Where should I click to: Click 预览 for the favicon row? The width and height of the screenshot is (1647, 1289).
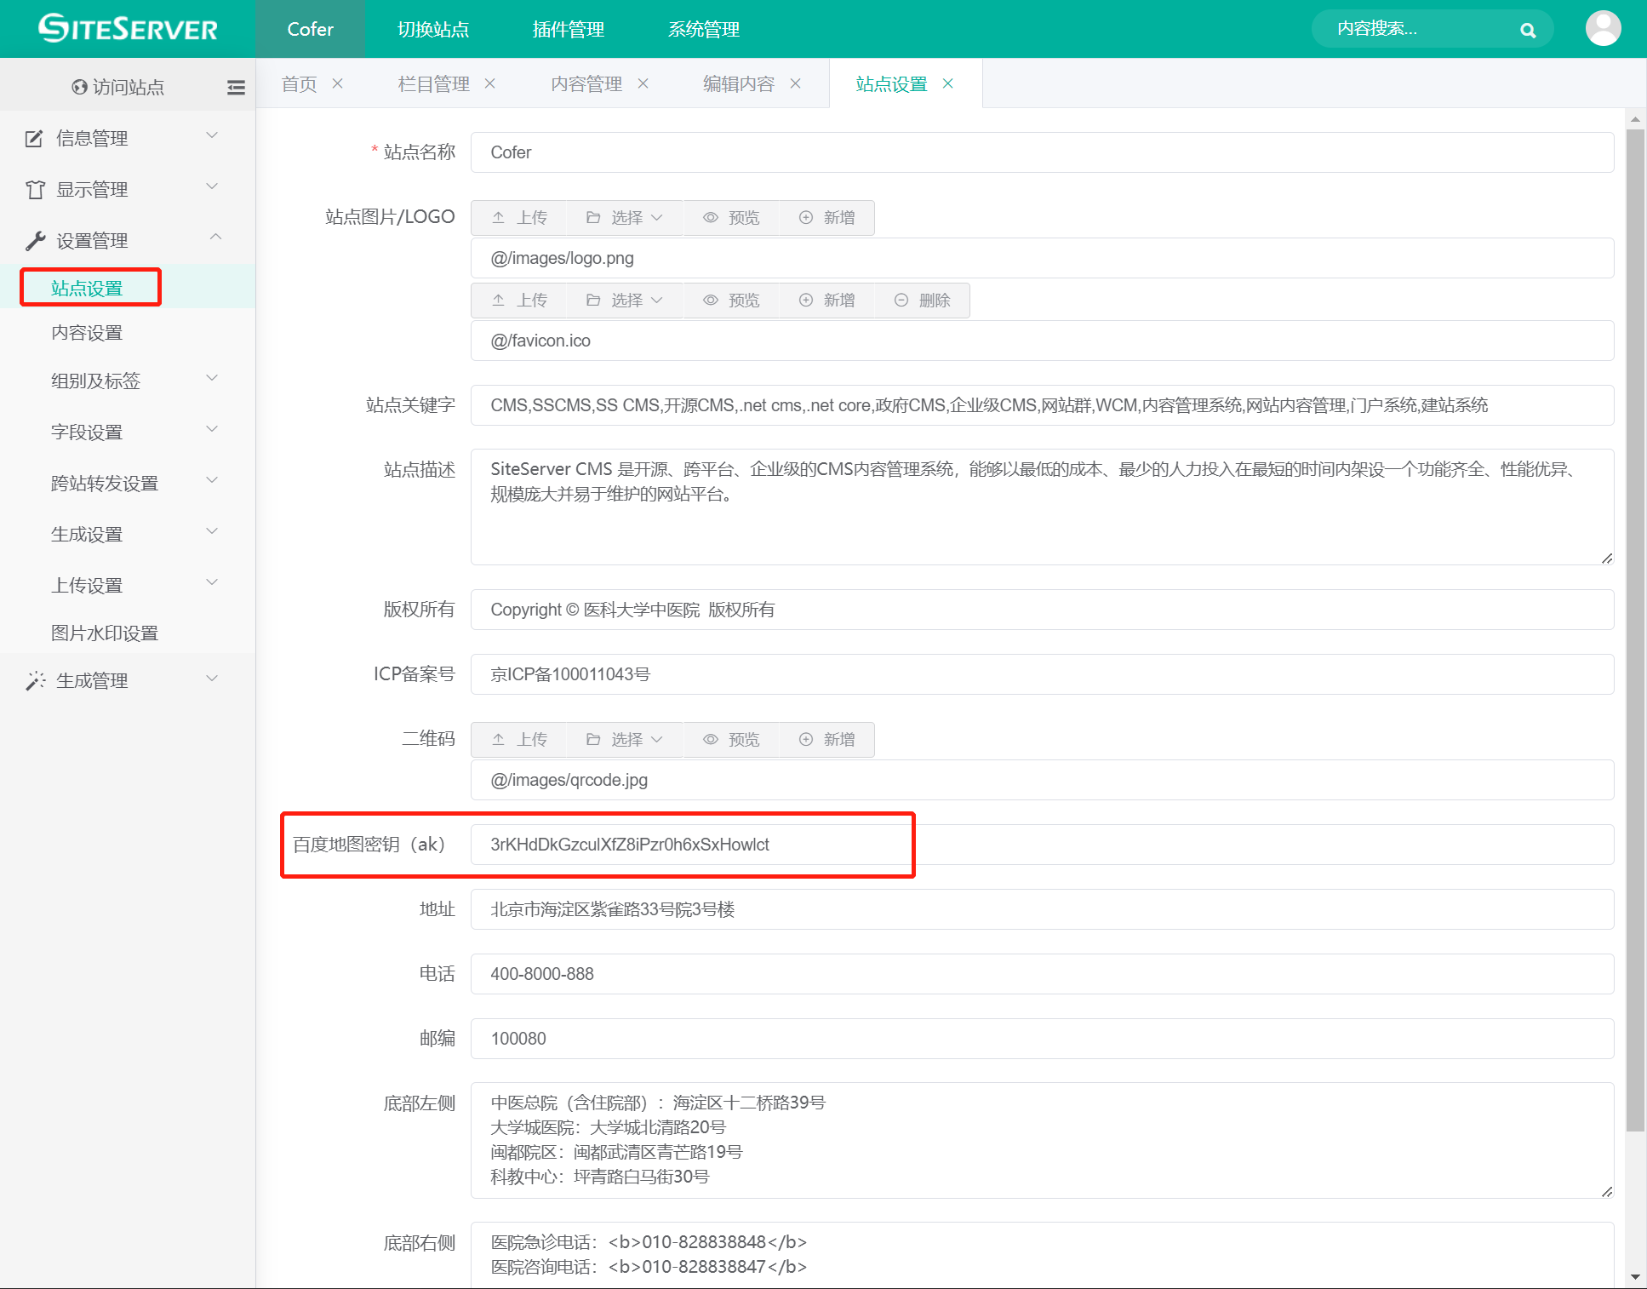[731, 301]
